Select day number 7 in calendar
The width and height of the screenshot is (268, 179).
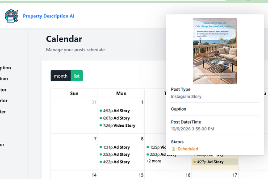(95, 139)
